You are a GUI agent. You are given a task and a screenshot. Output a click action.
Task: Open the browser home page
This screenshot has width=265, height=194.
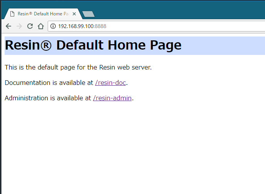coord(41,26)
